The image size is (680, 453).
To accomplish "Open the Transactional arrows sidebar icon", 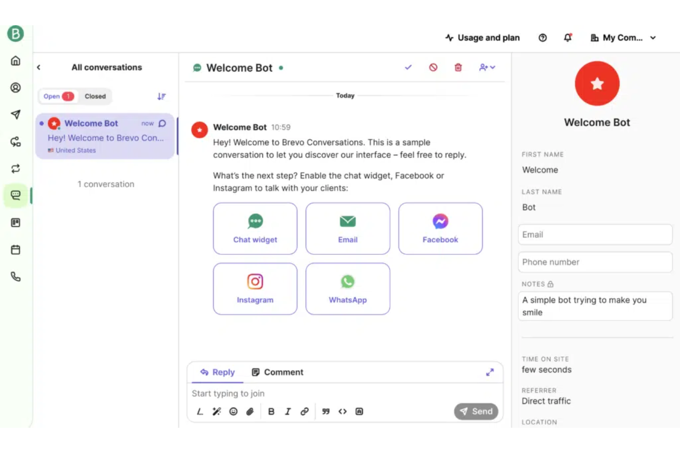I will click(x=16, y=168).
